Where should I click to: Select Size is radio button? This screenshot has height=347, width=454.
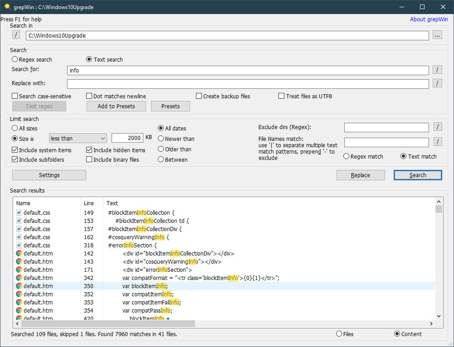pyautogui.click(x=23, y=139)
